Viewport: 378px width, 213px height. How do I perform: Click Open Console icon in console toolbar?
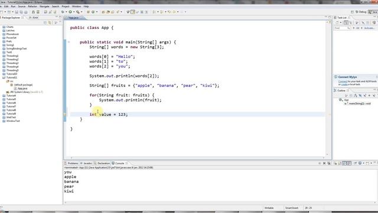pos(367,163)
